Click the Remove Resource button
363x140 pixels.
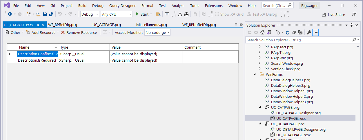point(79,33)
